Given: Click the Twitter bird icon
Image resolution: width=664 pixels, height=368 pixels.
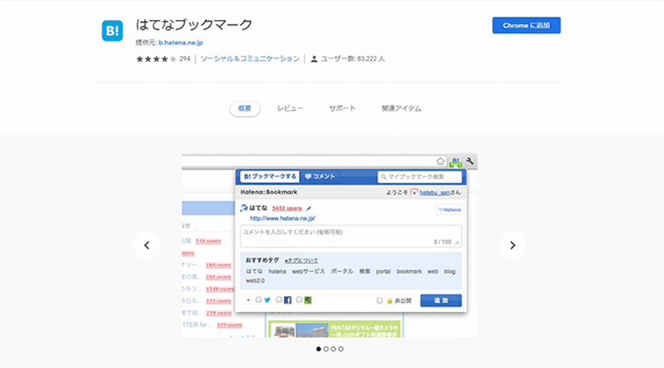Looking at the screenshot, I should click(268, 301).
